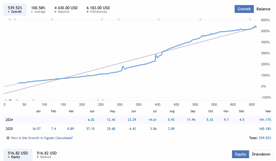Switch to the Balance chart tab
This screenshot has height=161, width=276.
click(263, 9)
